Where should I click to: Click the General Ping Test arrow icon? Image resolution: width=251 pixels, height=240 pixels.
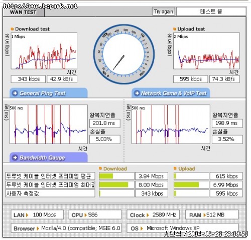tap(15, 93)
